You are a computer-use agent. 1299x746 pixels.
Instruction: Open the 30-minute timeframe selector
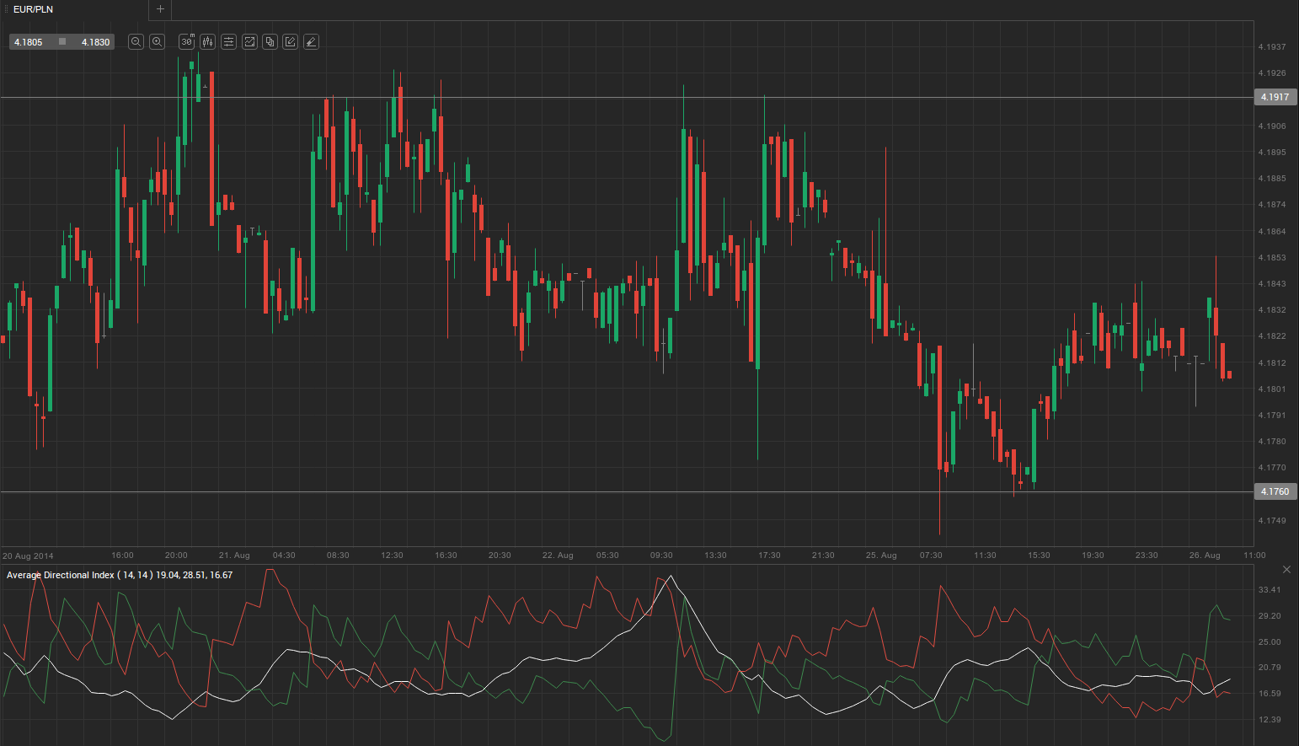(x=187, y=42)
